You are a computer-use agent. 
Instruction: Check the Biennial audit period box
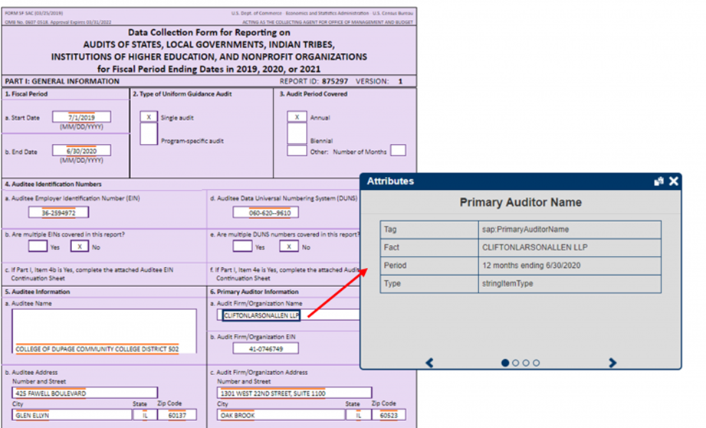297,134
